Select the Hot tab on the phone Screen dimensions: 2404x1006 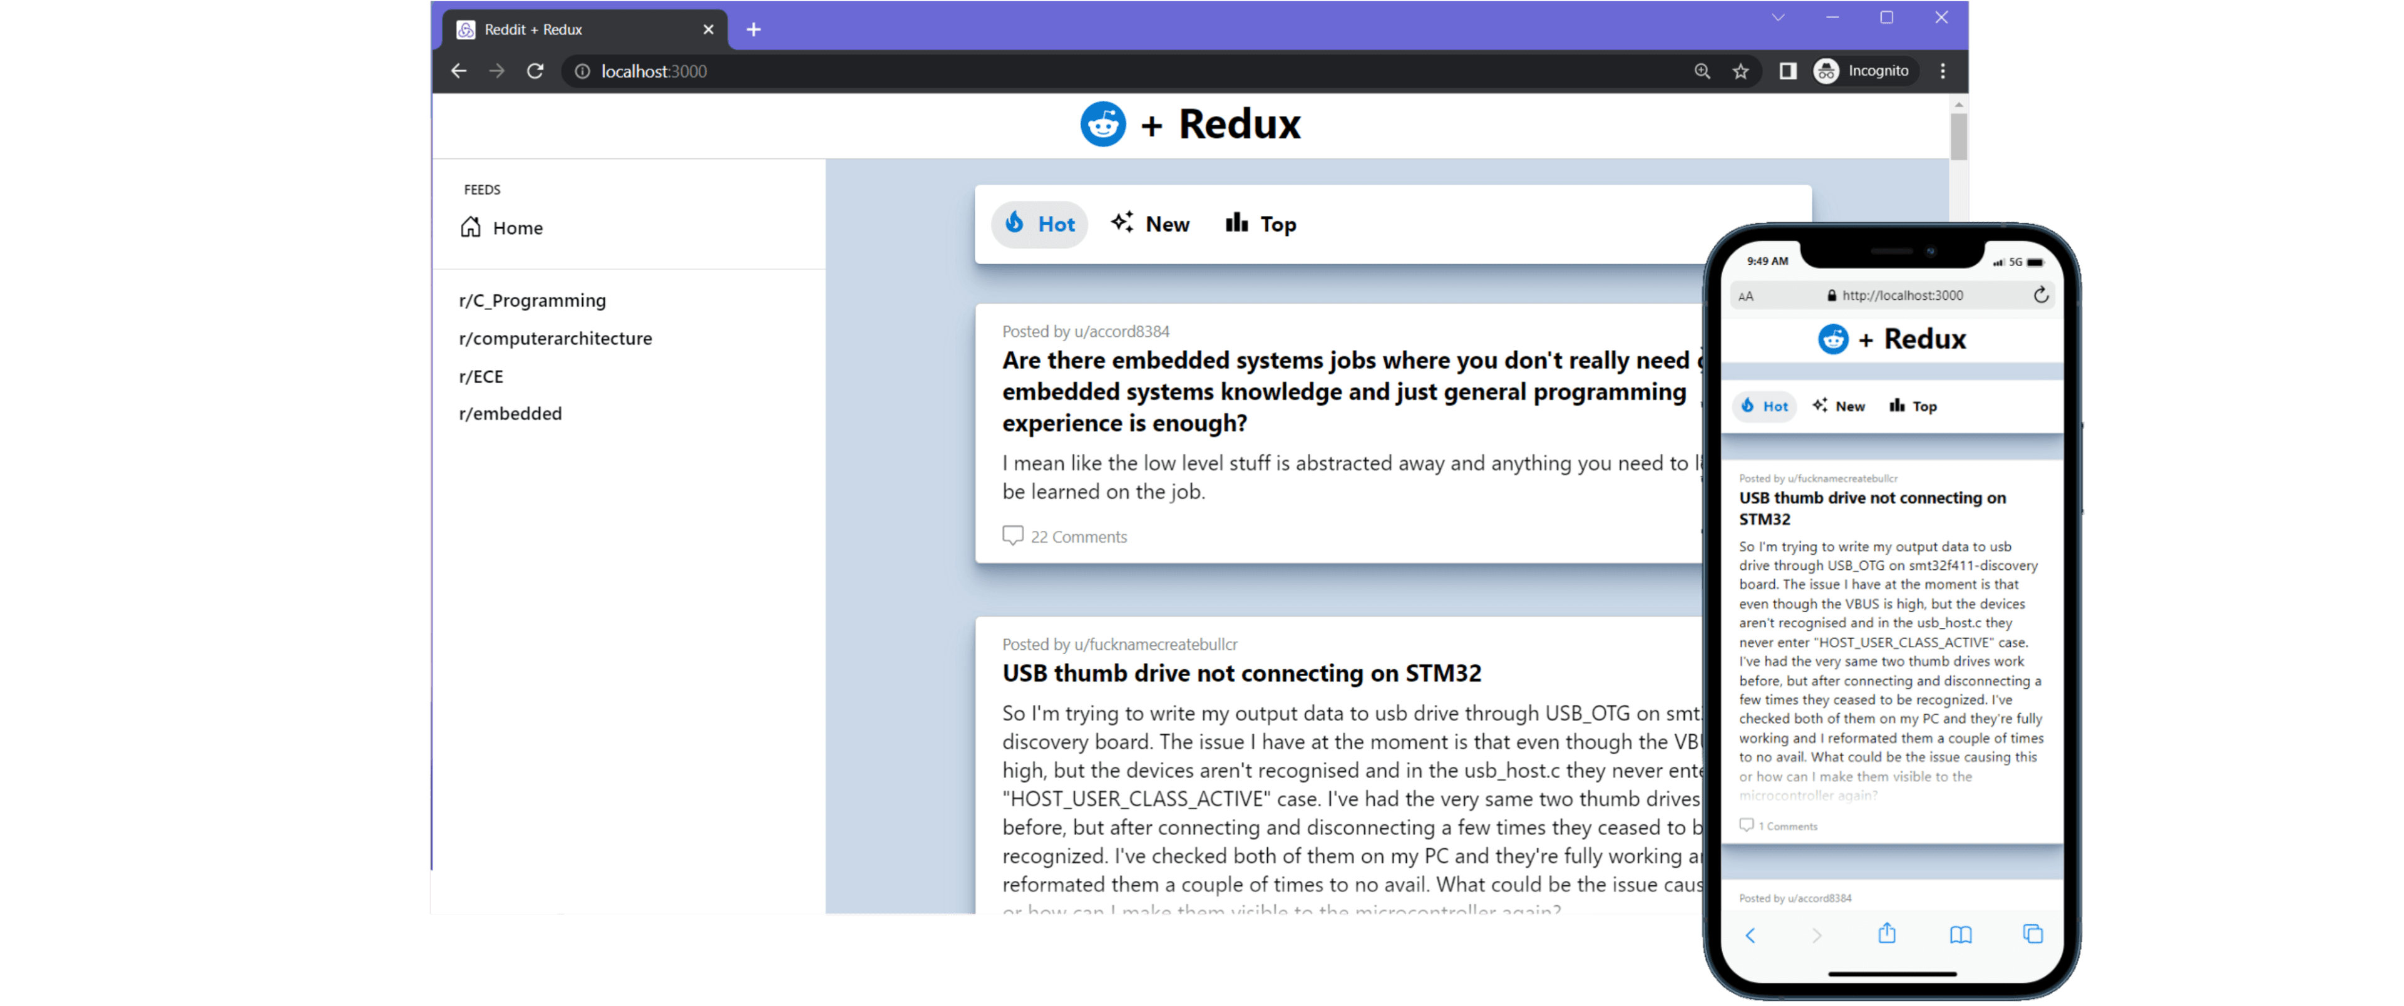click(1765, 406)
